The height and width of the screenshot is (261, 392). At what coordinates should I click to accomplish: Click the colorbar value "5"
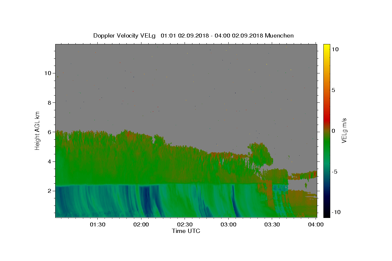pyautogui.click(x=334, y=90)
